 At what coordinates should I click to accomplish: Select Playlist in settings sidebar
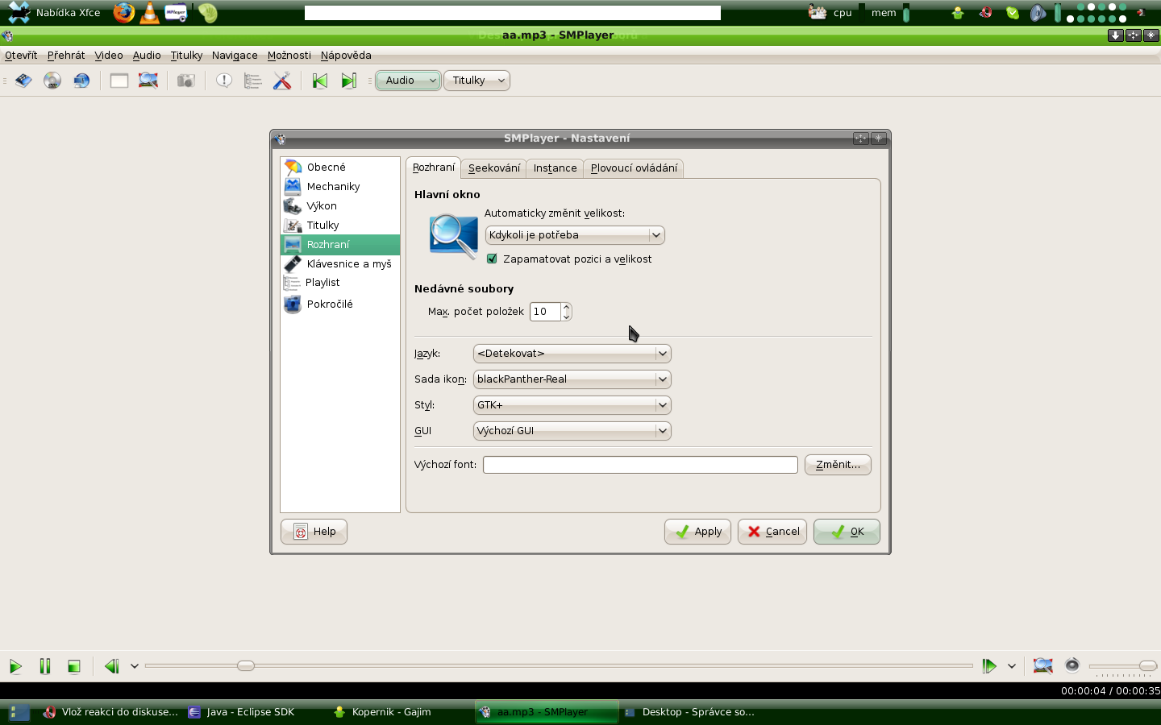tap(340, 283)
